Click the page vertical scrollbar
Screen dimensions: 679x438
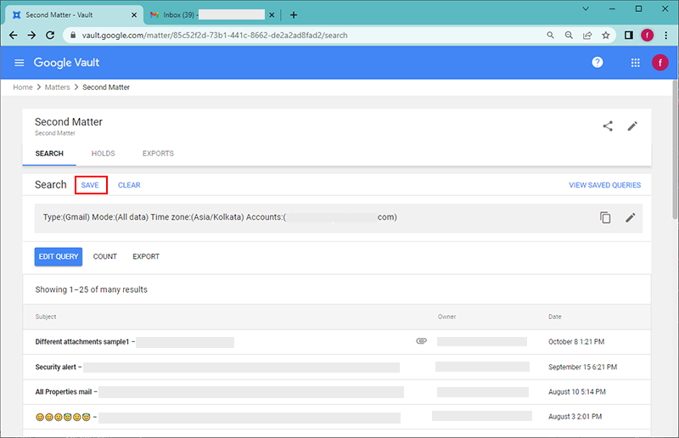coord(675,149)
